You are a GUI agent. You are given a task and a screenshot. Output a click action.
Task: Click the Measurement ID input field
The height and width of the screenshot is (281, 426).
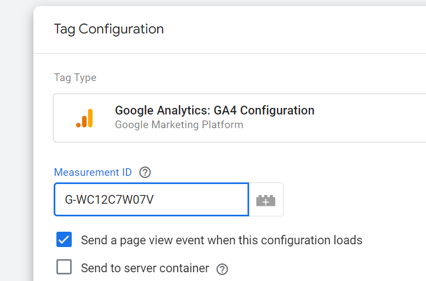[151, 199]
